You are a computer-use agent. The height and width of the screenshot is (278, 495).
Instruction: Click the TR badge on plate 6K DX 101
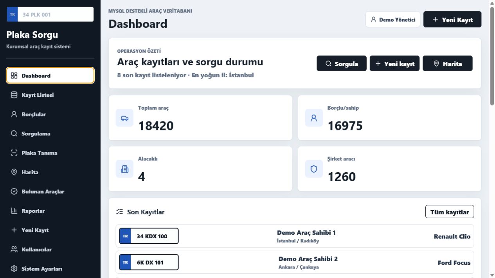[x=125, y=262]
